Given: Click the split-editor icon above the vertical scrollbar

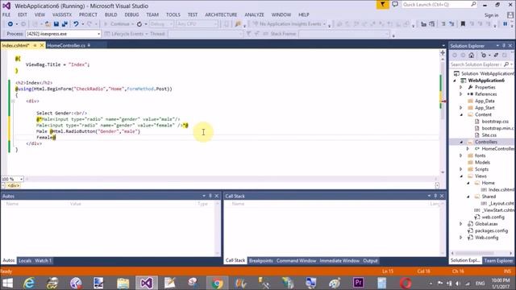Looking at the screenshot, I should click(443, 52).
